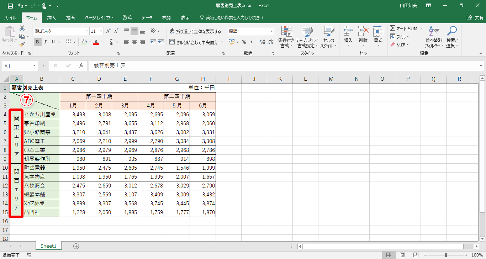The width and height of the screenshot is (486, 259).
Task: Apply comma style number format
Action: click(x=252, y=42)
